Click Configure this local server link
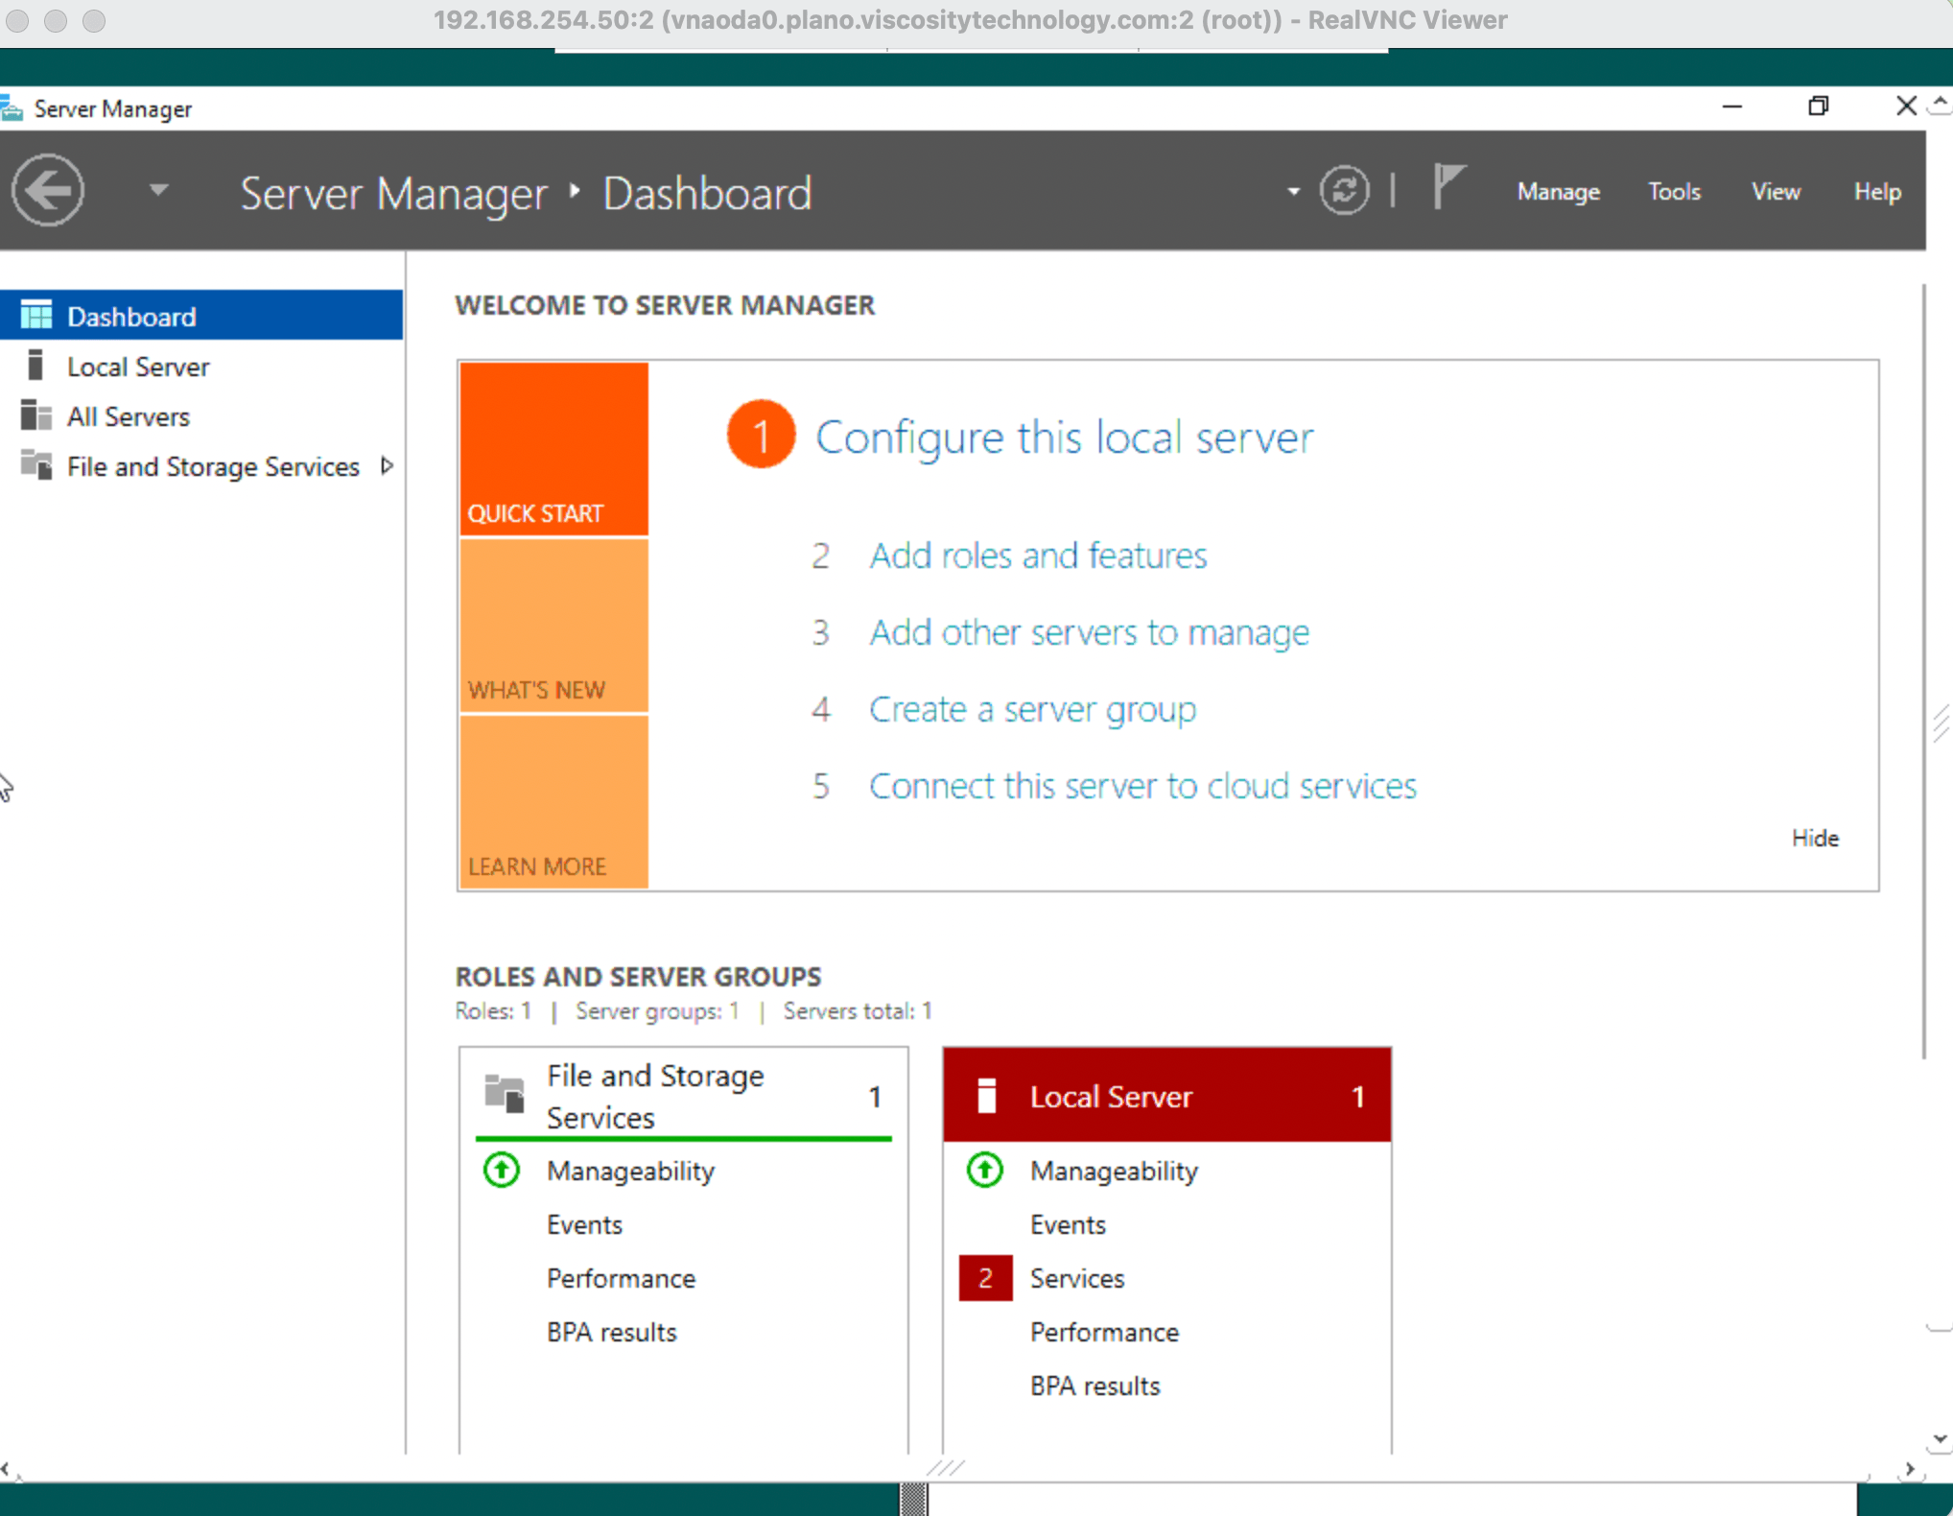 pos(1064,438)
